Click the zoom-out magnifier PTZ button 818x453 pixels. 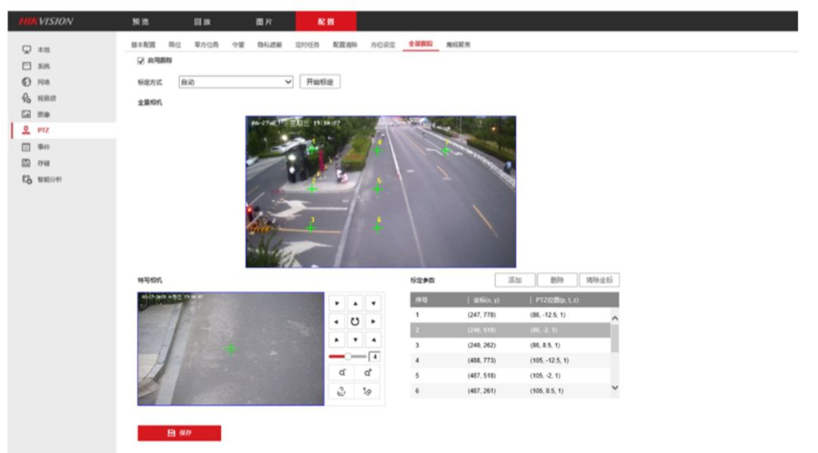pyautogui.click(x=342, y=373)
